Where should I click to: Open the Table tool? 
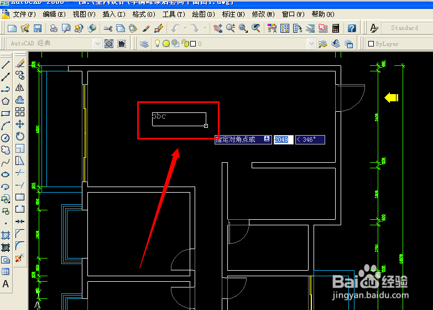click(x=6, y=272)
